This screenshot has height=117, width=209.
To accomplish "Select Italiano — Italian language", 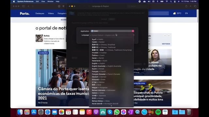I will tap(111, 93).
